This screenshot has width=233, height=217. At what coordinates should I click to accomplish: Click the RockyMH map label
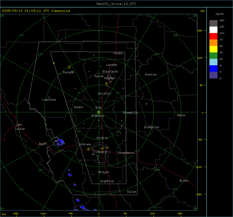tap(68, 72)
